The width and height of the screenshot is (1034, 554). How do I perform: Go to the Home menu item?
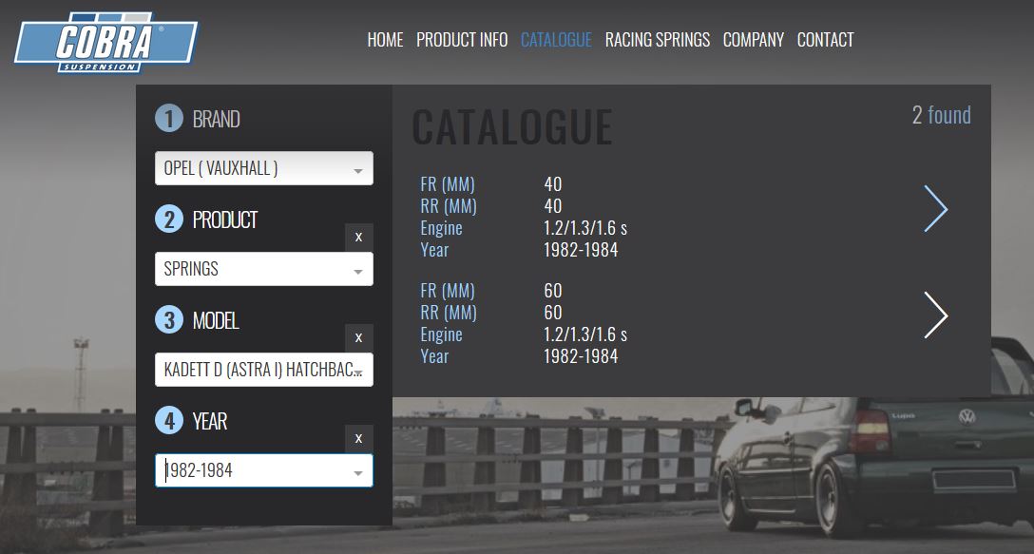[385, 40]
